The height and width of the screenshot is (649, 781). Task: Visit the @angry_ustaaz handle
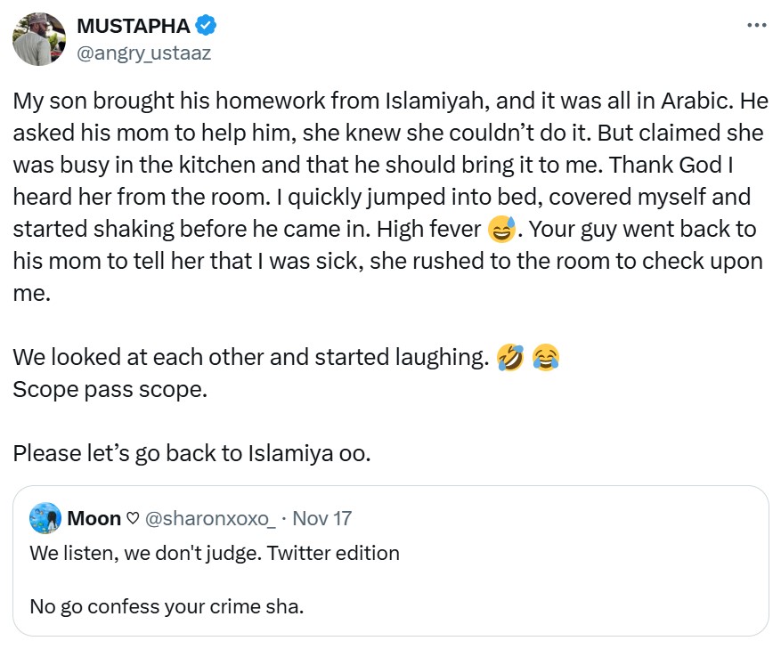point(143,53)
